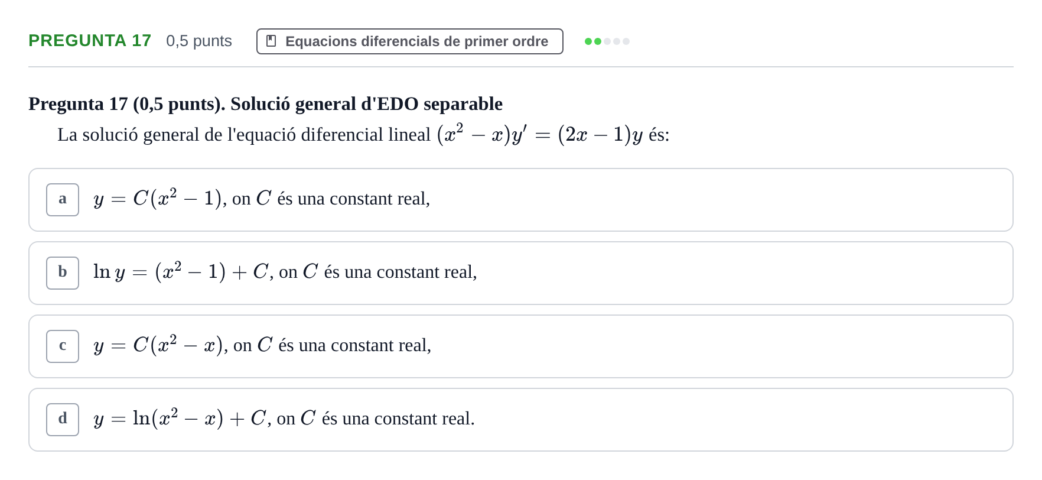Viewport: 1042px width, 480px height.
Task: Choose answer y = C(x² − 1)
Action: [521, 200]
